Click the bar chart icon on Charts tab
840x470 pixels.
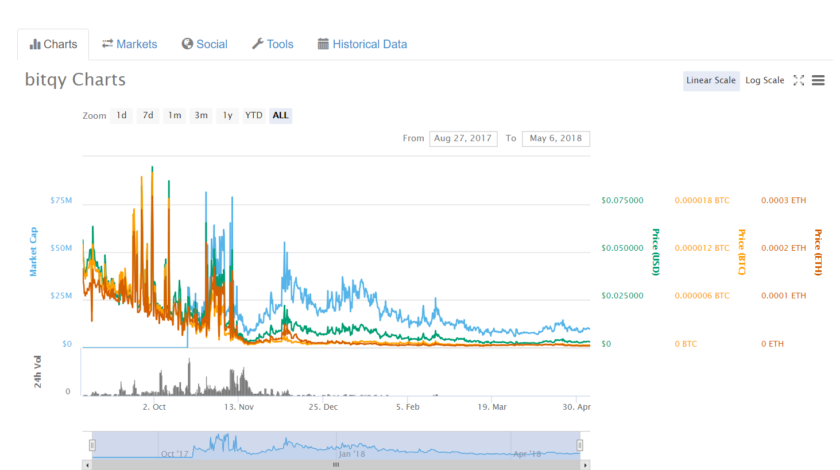(x=35, y=44)
